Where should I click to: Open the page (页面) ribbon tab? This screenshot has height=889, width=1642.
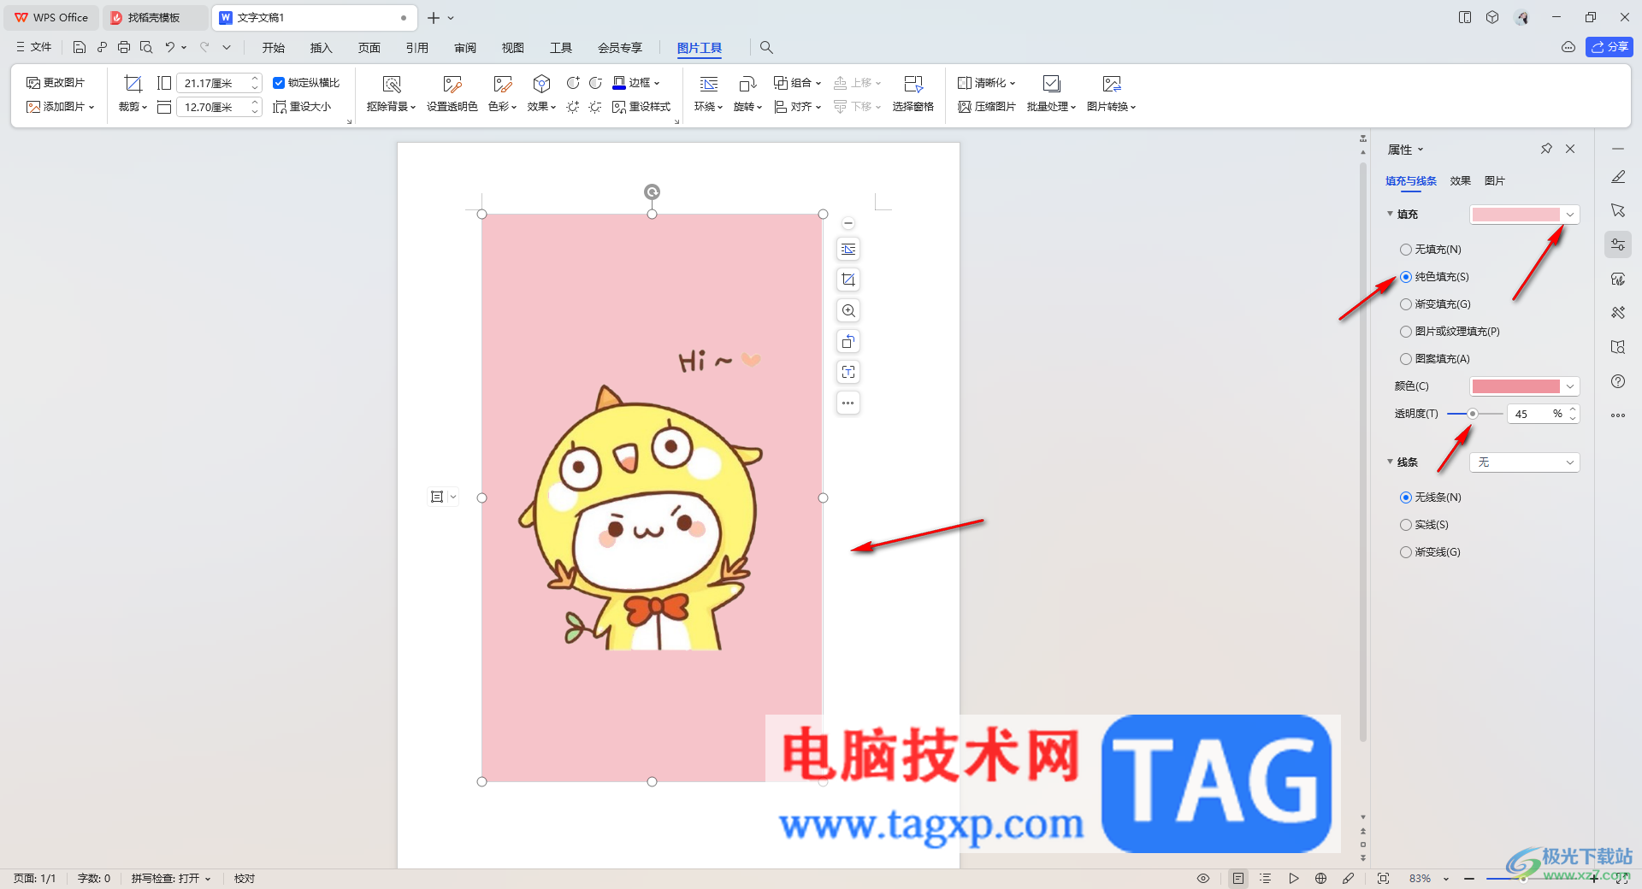click(369, 48)
